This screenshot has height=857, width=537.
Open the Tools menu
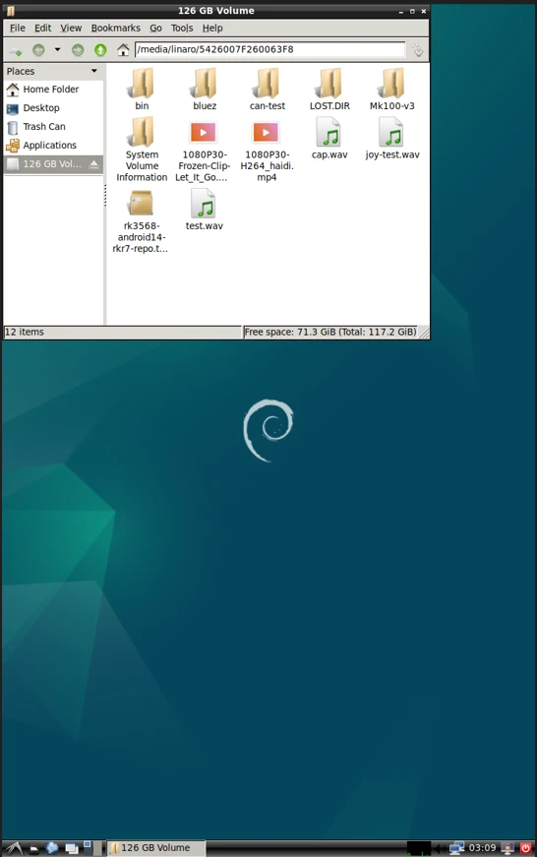point(182,28)
